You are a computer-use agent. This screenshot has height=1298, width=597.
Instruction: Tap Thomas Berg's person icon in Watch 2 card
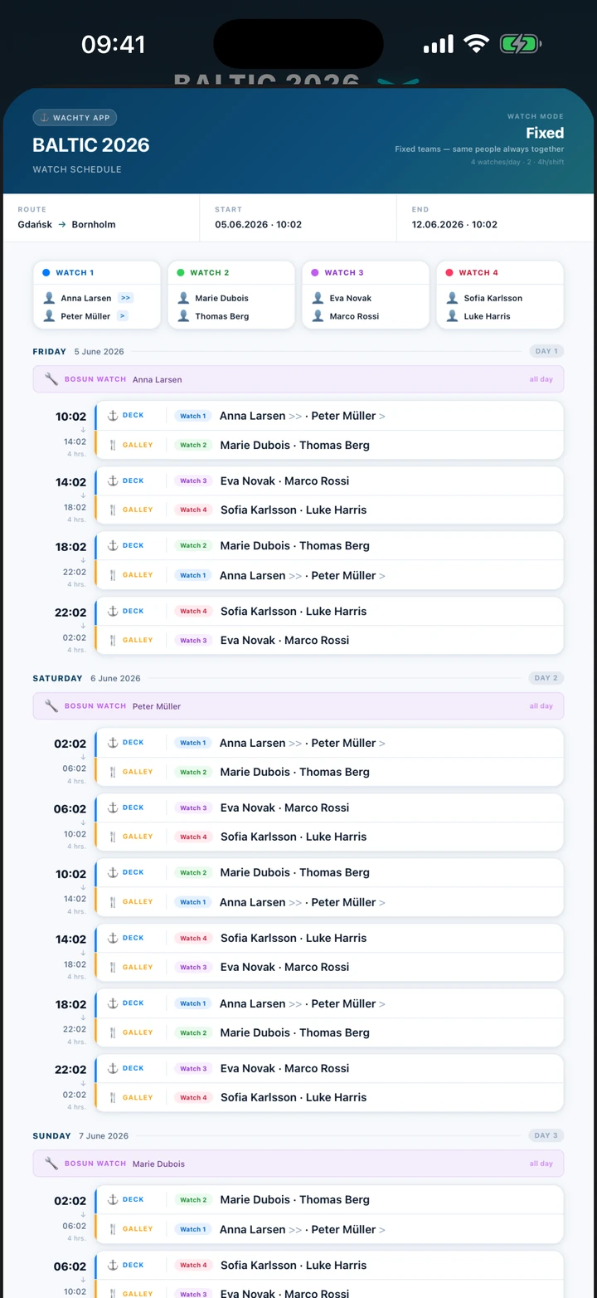tap(183, 316)
